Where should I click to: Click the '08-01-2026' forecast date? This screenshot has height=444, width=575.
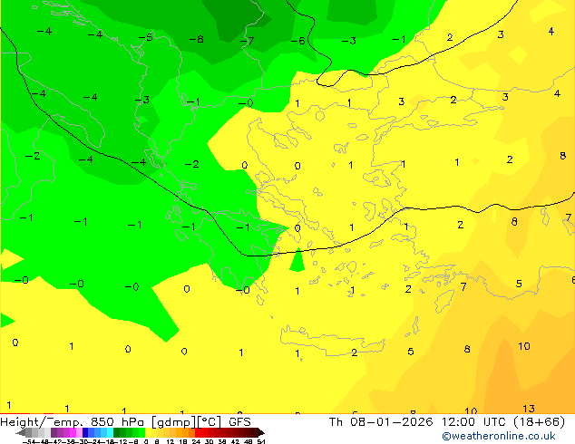391,422
